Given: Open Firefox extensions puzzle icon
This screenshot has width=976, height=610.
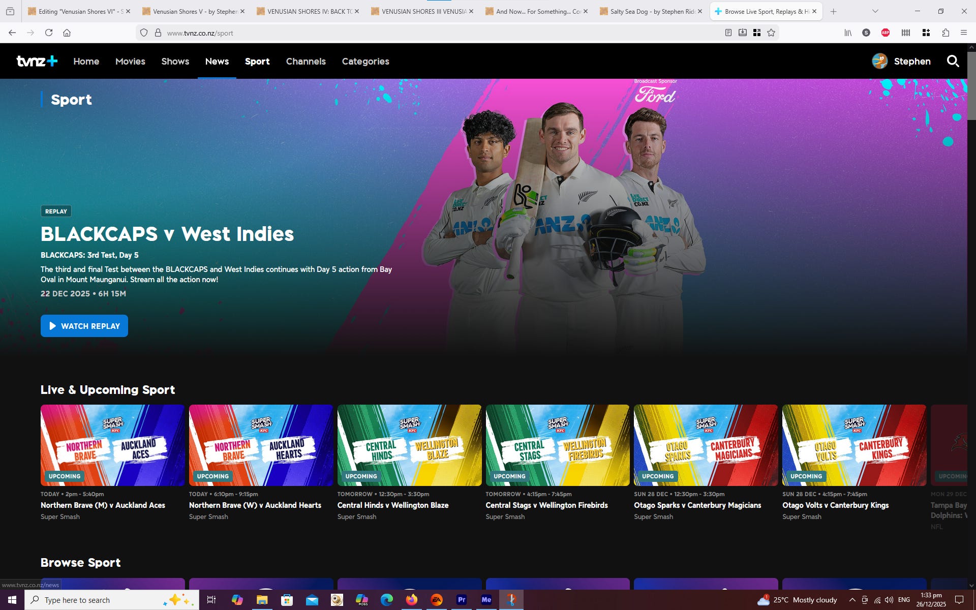Looking at the screenshot, I should (x=945, y=33).
